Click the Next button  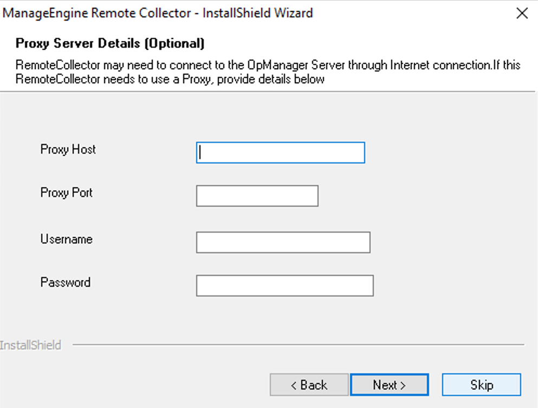pyautogui.click(x=389, y=385)
